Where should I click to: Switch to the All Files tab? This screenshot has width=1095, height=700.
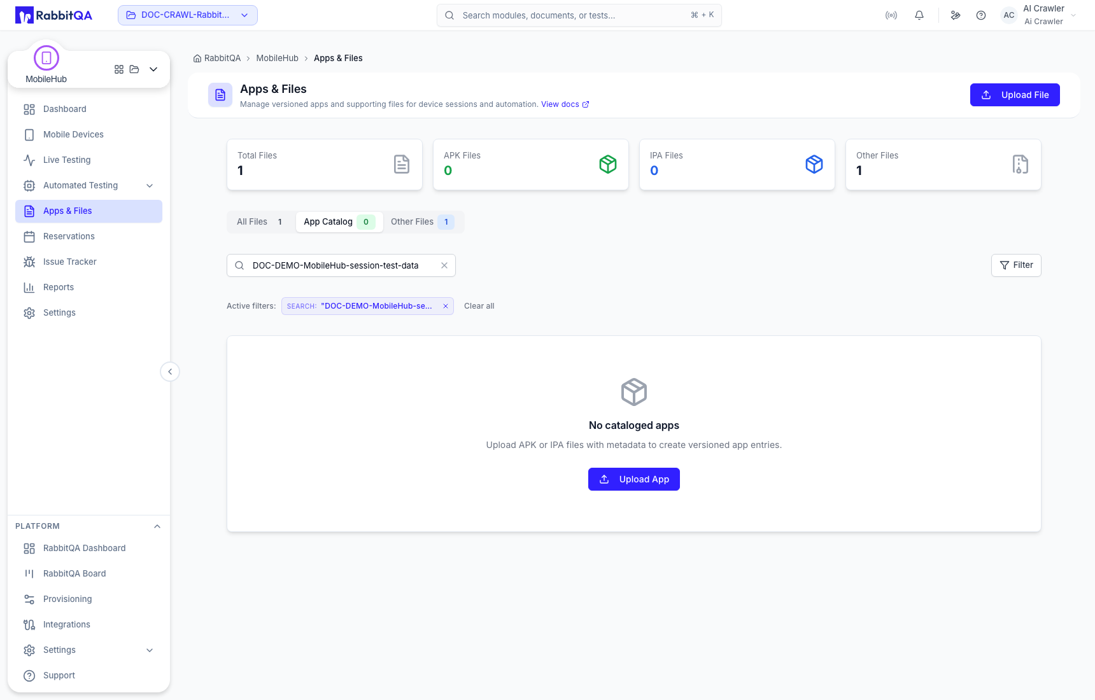point(260,222)
